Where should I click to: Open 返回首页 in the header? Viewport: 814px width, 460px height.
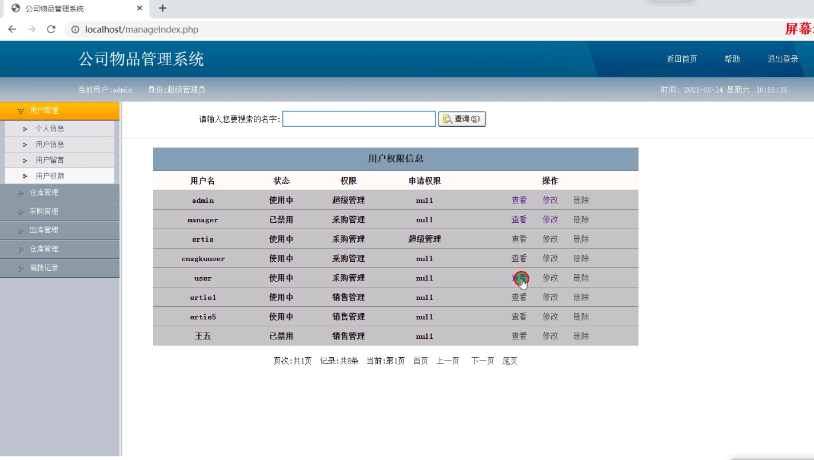pos(681,59)
